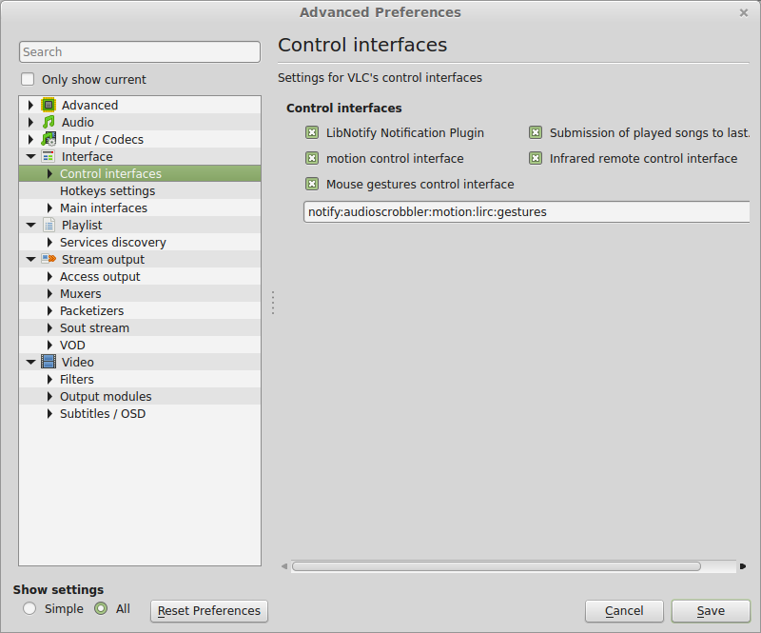Click the horizontal scrollbar in settings pane

pyautogui.click(x=496, y=566)
